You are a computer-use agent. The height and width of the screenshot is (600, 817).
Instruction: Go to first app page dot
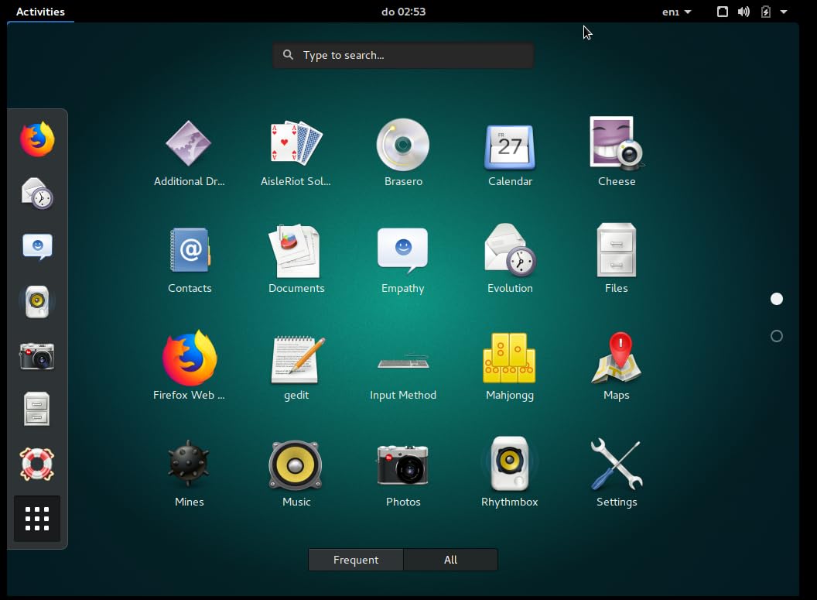(x=776, y=299)
